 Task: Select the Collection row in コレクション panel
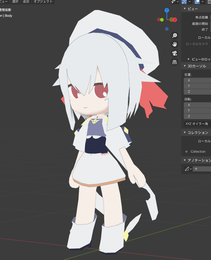(197, 151)
